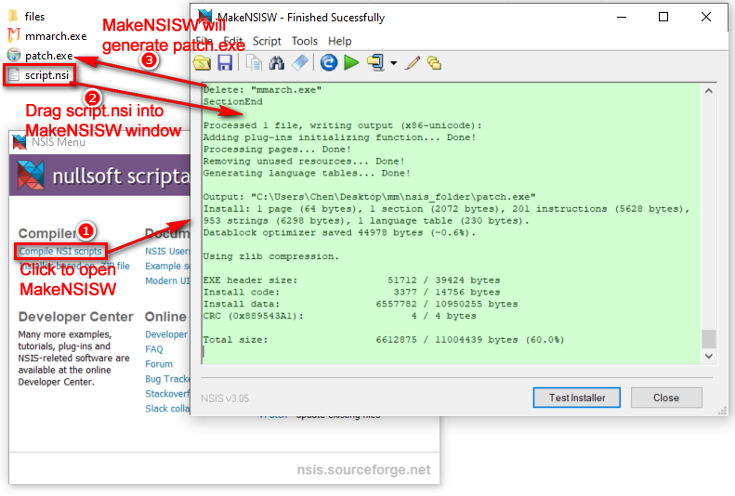Click the Close button in MakeNSISW
735x496 pixels.
coord(666,398)
